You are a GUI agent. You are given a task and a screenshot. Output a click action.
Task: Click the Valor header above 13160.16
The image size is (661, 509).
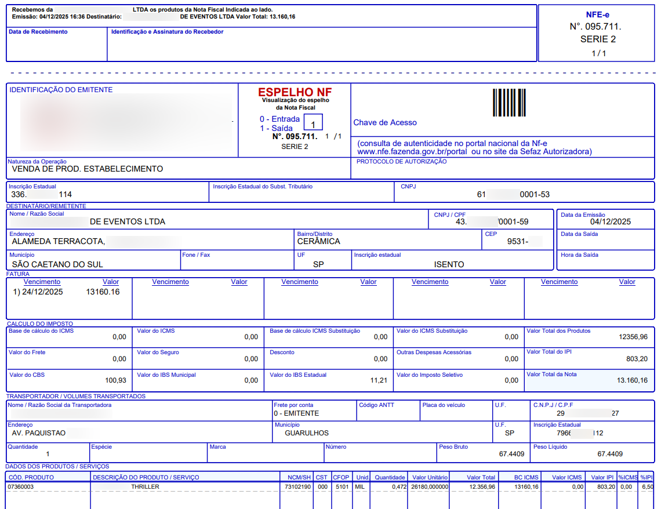tap(111, 282)
